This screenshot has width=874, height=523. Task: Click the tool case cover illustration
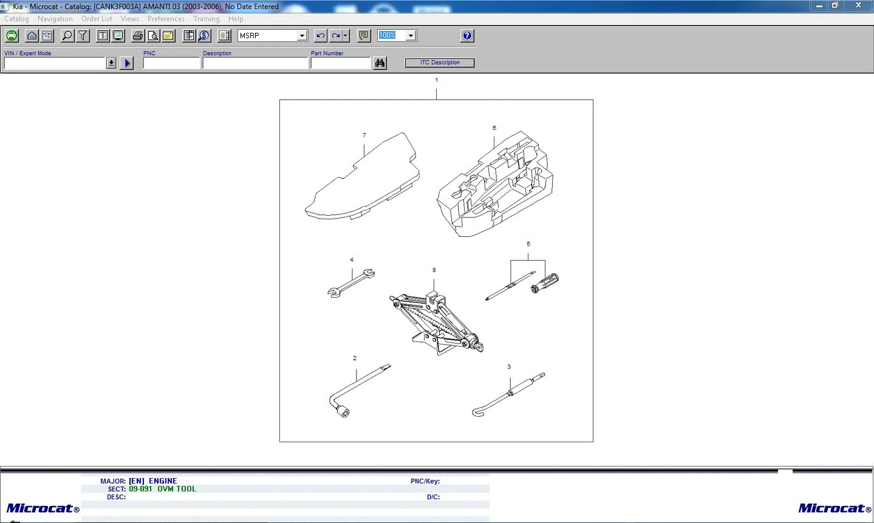tap(362, 176)
